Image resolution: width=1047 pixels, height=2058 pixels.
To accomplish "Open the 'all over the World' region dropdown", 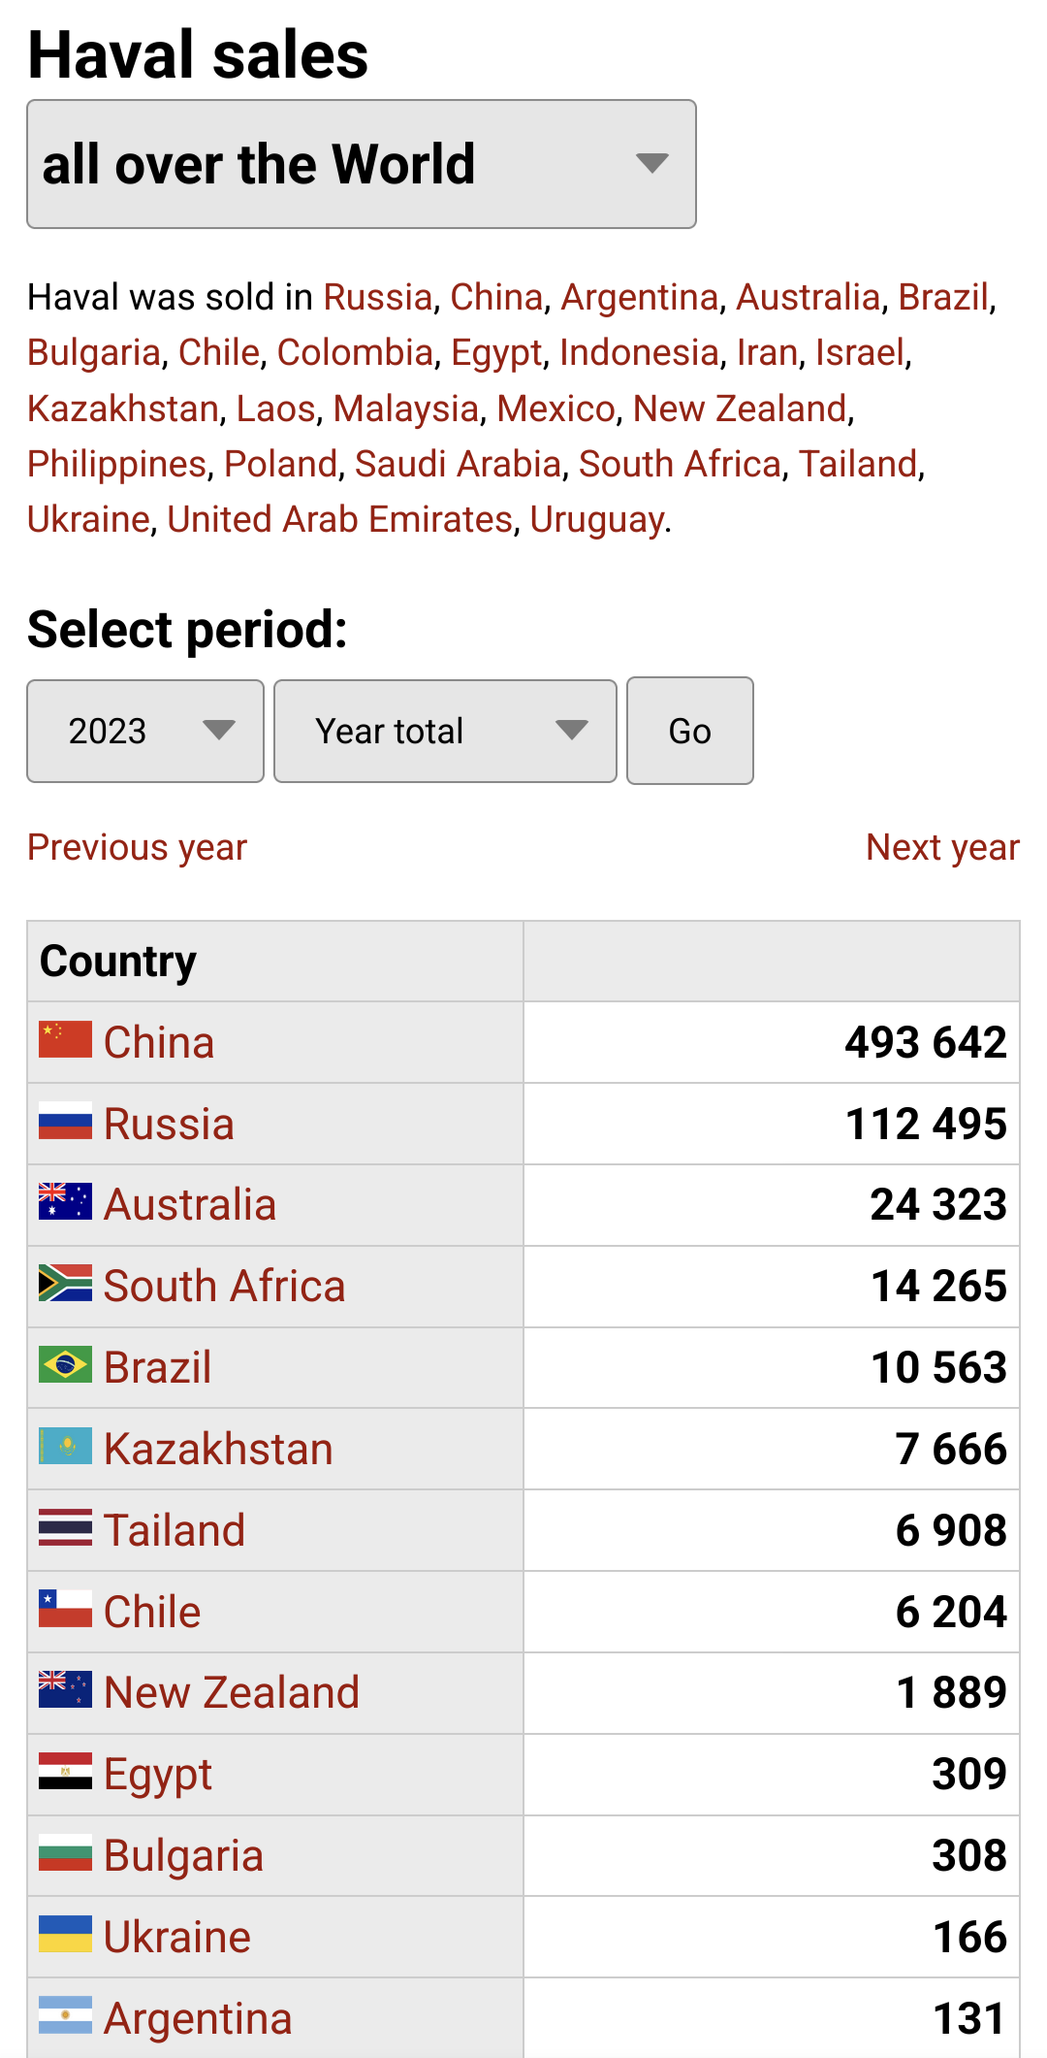I will tap(361, 164).
